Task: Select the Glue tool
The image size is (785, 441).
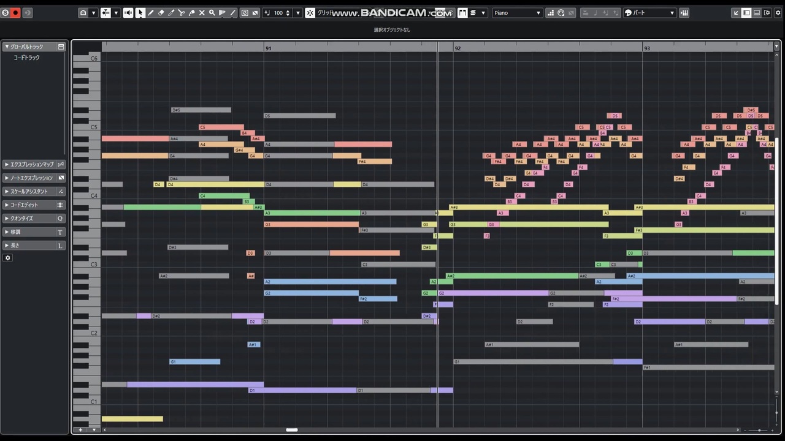Action: tap(191, 13)
